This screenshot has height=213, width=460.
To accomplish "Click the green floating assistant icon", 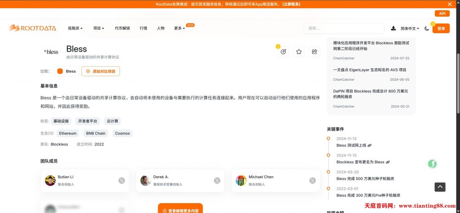I will pos(432,164).
